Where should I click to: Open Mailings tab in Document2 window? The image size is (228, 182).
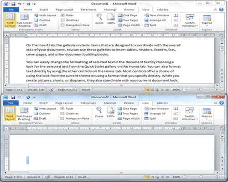coord(110,103)
